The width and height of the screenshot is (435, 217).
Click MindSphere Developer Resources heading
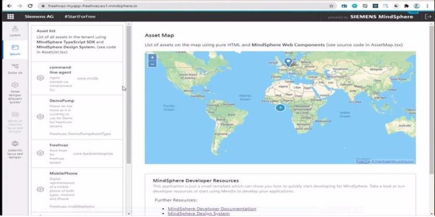click(196, 181)
